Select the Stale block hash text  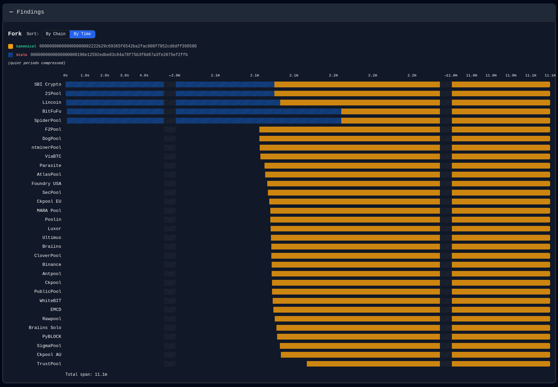pyautogui.click(x=109, y=55)
